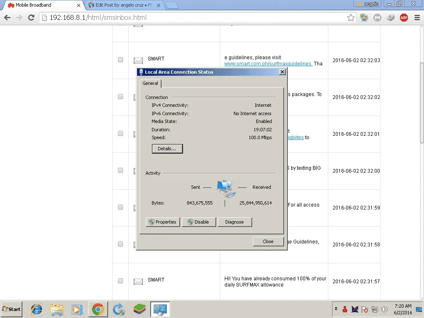424x318 pixels.
Task: Check the box for the 02:31:57 SMART message
Action: 120,281
